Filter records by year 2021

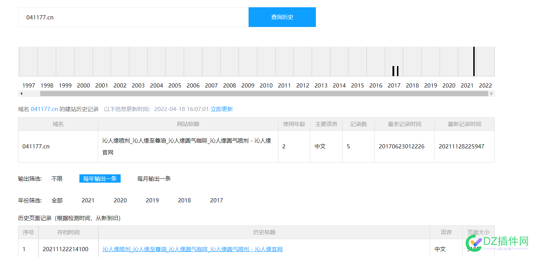pos(88,200)
